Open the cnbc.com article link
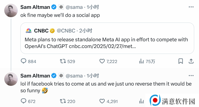This screenshot has width=199, height=107. pos(102,46)
